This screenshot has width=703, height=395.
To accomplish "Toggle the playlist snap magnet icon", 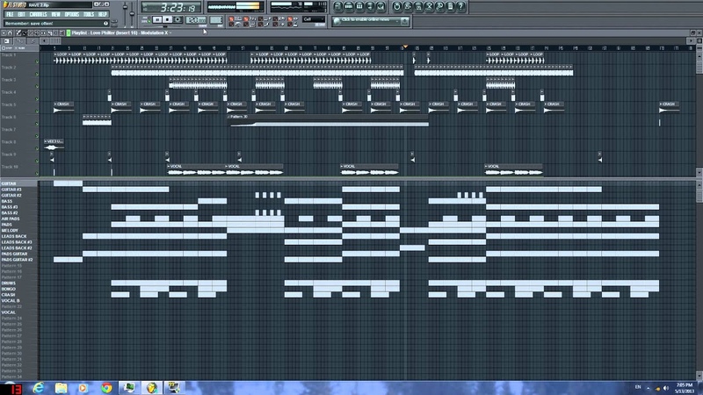I will [10, 33].
